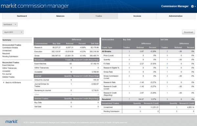Click All Breaks sell side trades count 2

(x=167, y=51)
